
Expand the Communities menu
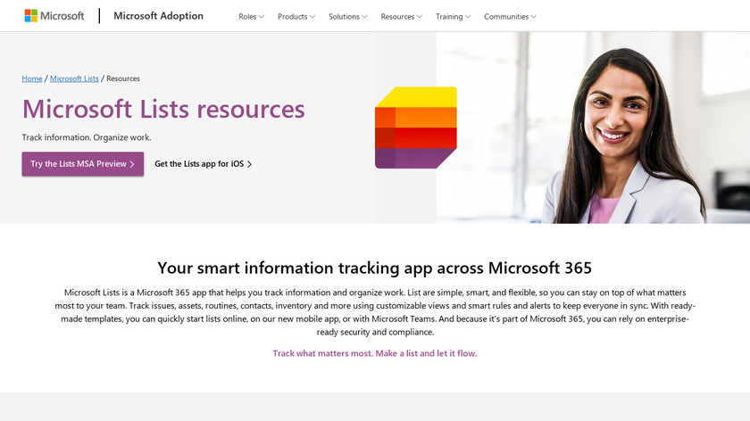pos(510,17)
